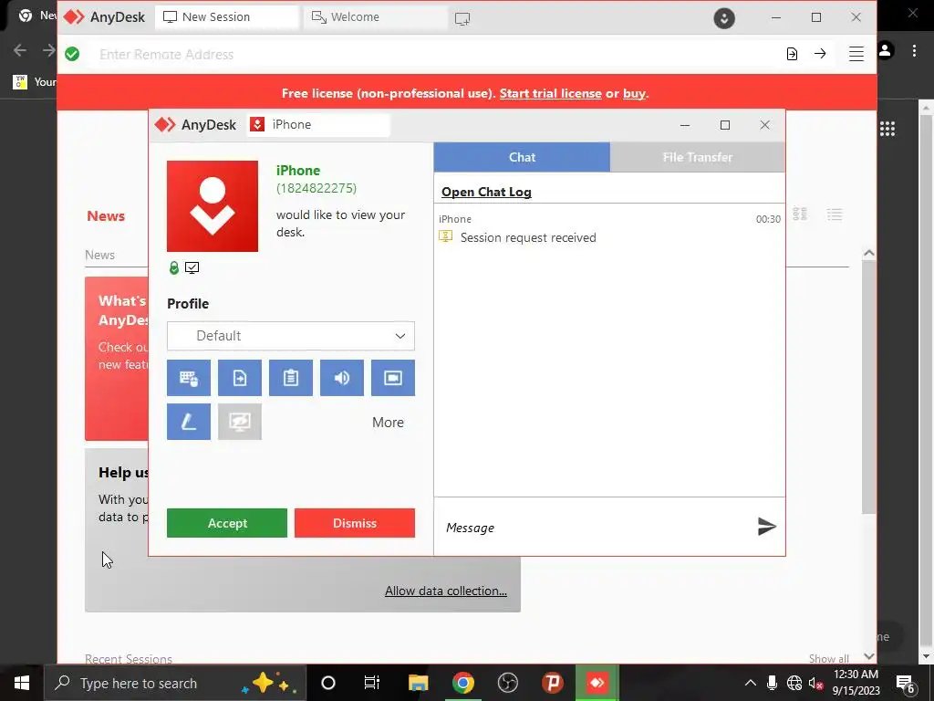Open the notification center icon
Screen dimensions: 934x701
click(x=906, y=684)
